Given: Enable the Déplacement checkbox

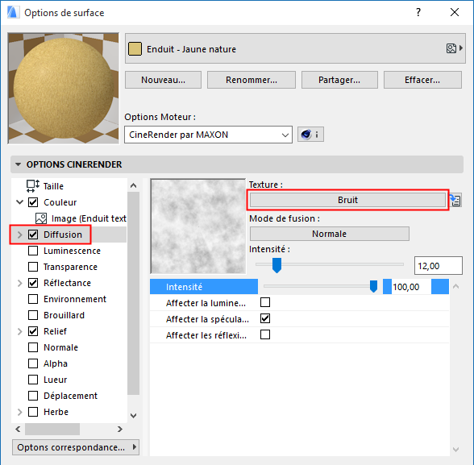Looking at the screenshot, I should pos(33,396).
